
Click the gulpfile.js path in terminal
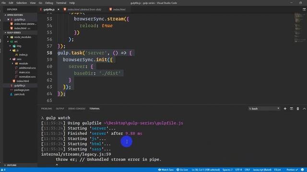pyautogui.click(x=143, y=123)
